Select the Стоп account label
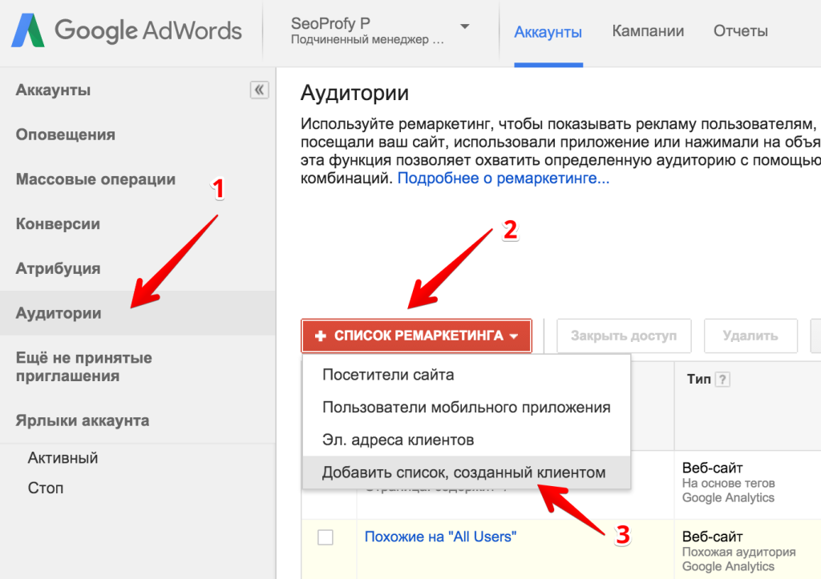This screenshot has width=821, height=579. [46, 488]
